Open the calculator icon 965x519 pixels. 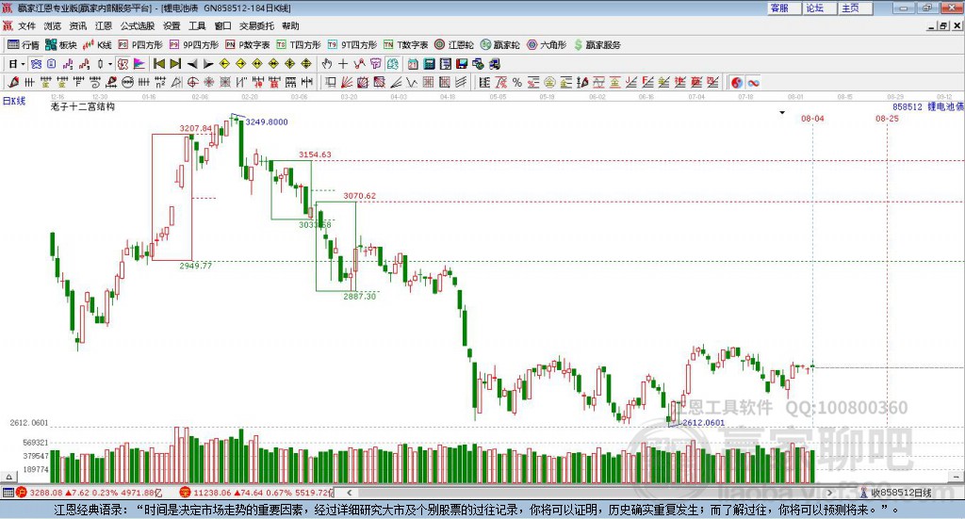click(x=429, y=64)
